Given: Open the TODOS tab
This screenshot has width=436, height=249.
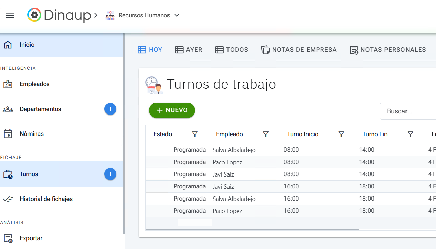Looking at the screenshot, I should click(232, 49).
